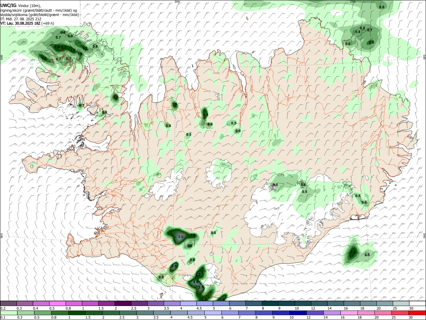This screenshot has height=320, width=426.
Task: Select the lavender snow swatch between 4 and 4.5
Action: (x=188, y=303)
